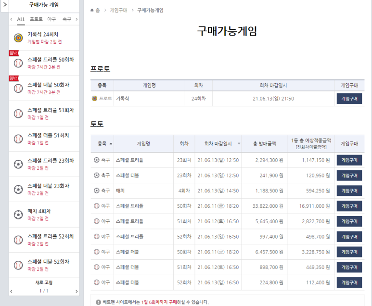Click the baseball icon in the 야구 더블 51회차 row
The image size is (372, 306).
(96, 267)
